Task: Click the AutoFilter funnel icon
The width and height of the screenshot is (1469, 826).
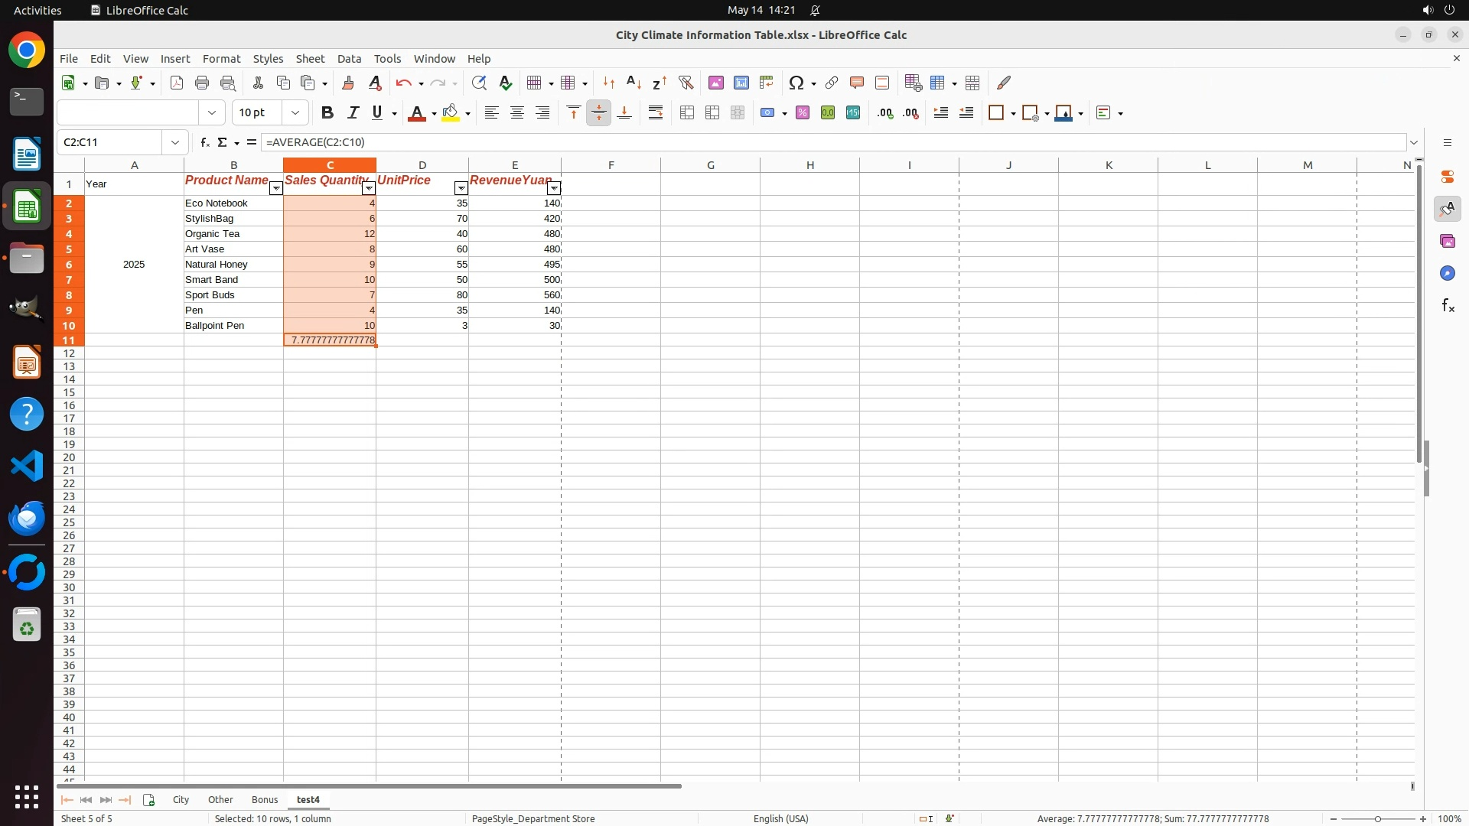Action: pos(686,83)
